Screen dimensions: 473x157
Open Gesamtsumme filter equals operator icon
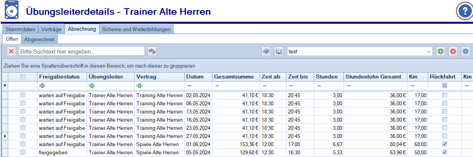[217, 85]
